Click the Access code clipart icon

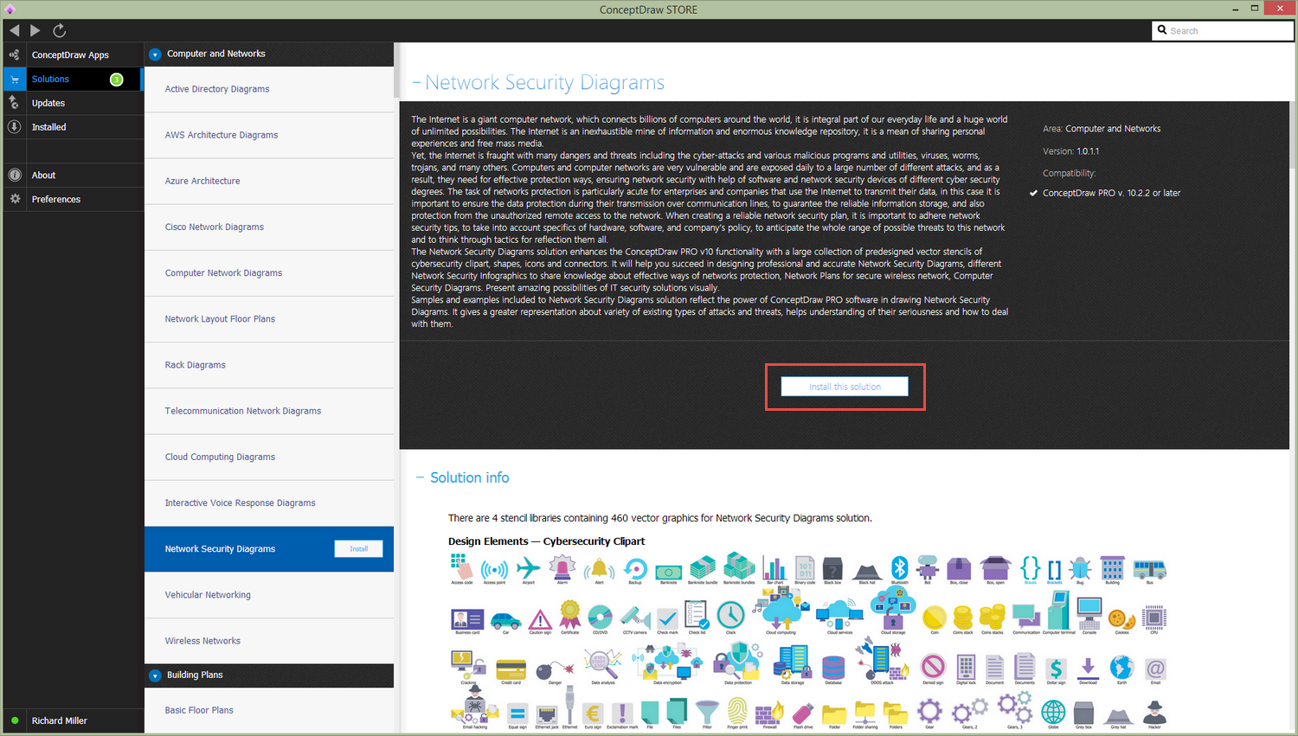[462, 568]
